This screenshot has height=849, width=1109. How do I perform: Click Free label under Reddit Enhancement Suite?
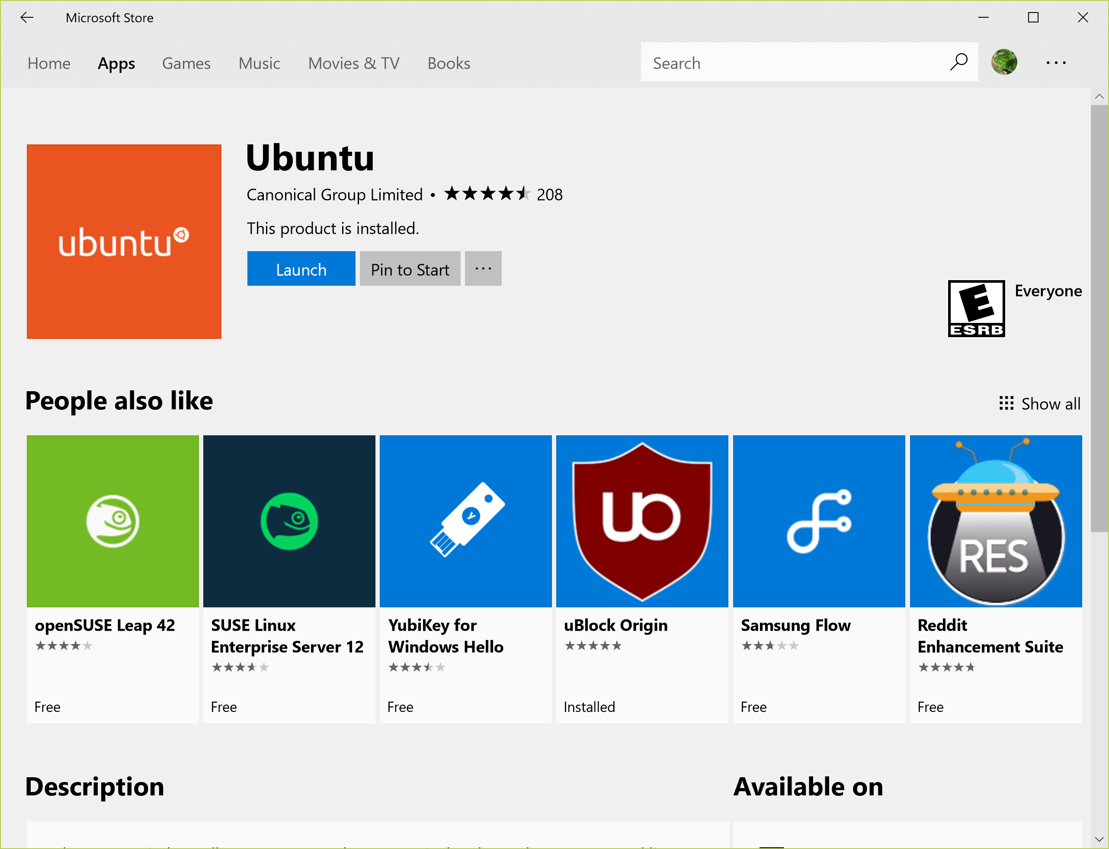tap(930, 707)
